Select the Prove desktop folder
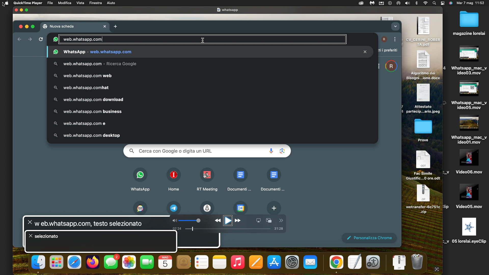The image size is (489, 275). tap(423, 130)
